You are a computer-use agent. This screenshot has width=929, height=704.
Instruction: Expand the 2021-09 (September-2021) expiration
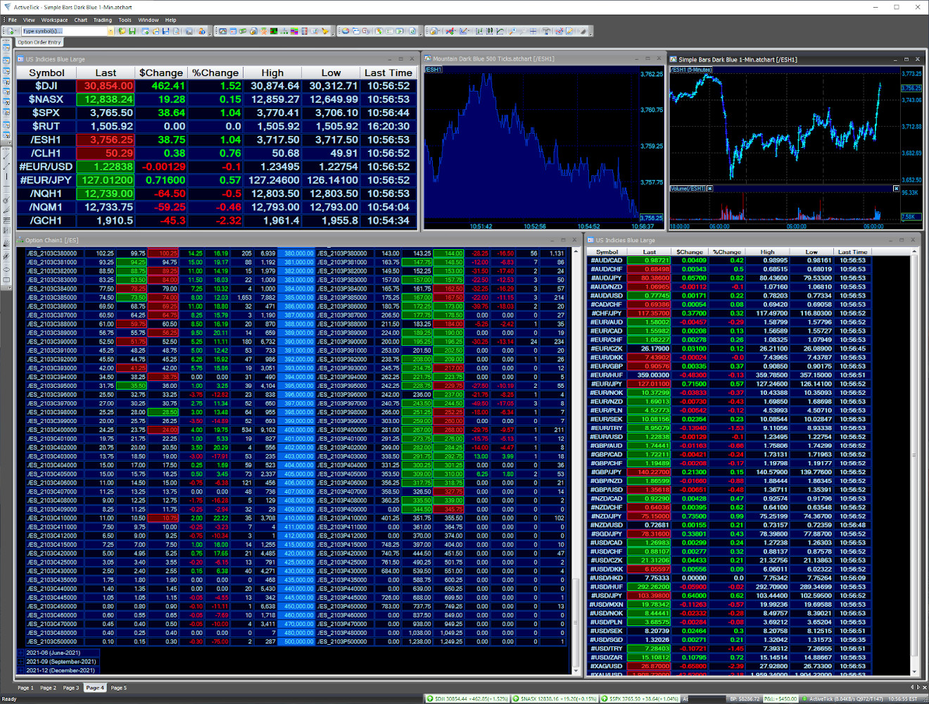pyautogui.click(x=20, y=662)
